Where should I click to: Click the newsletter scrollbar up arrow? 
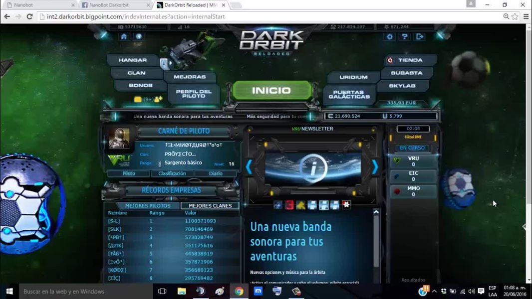(x=376, y=212)
